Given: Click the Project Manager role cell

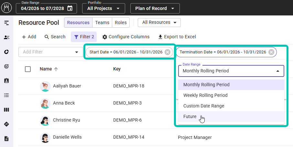Looking at the screenshot, I should click(195, 138).
